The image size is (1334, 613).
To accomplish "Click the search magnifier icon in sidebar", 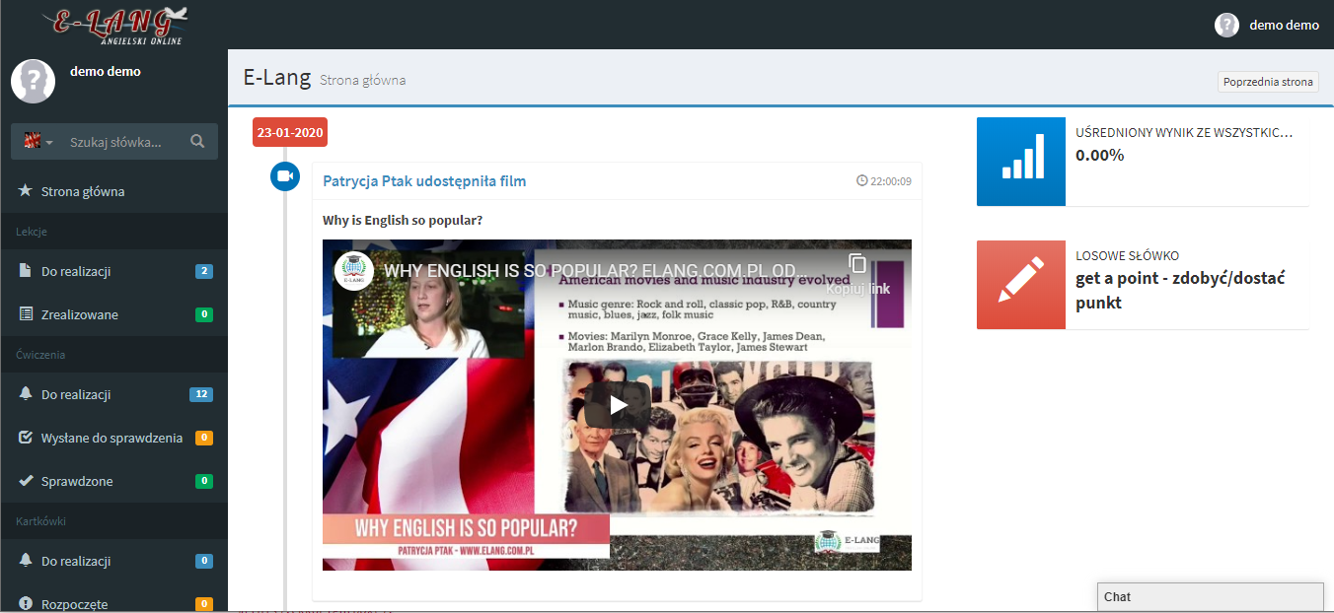I will pyautogui.click(x=197, y=142).
